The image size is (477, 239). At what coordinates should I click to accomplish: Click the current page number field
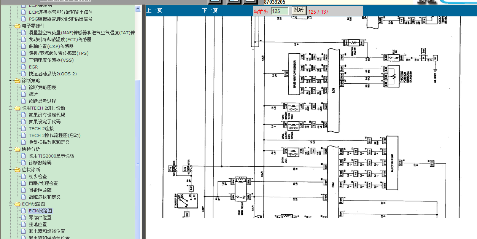(279, 11)
